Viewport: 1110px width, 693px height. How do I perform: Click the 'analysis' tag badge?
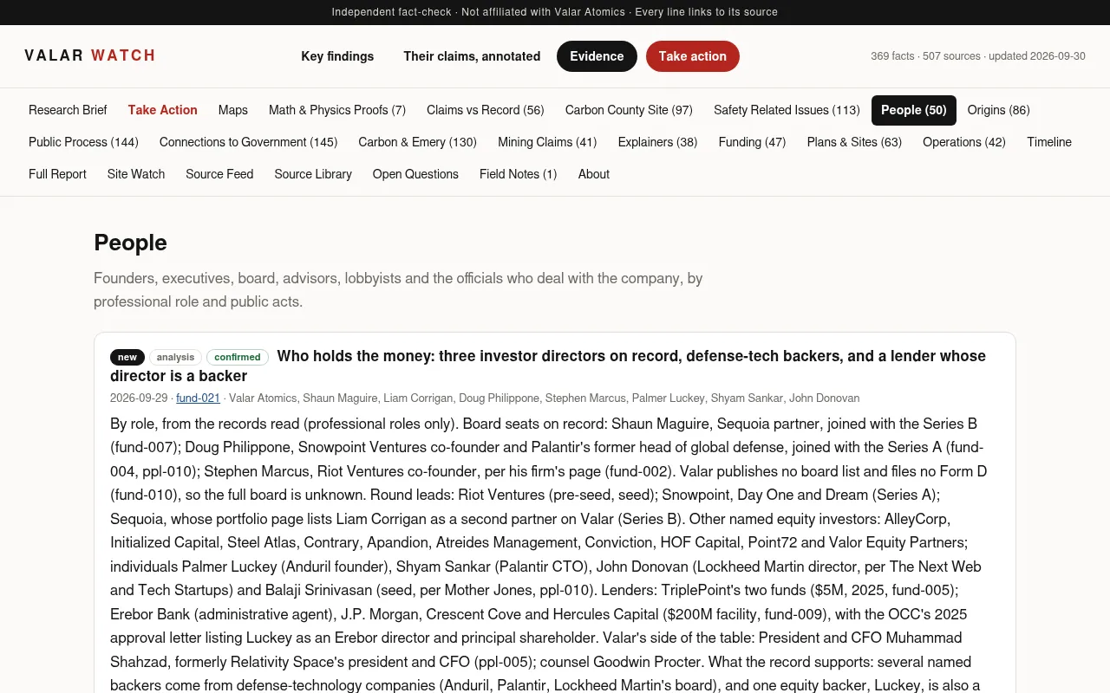coord(175,357)
